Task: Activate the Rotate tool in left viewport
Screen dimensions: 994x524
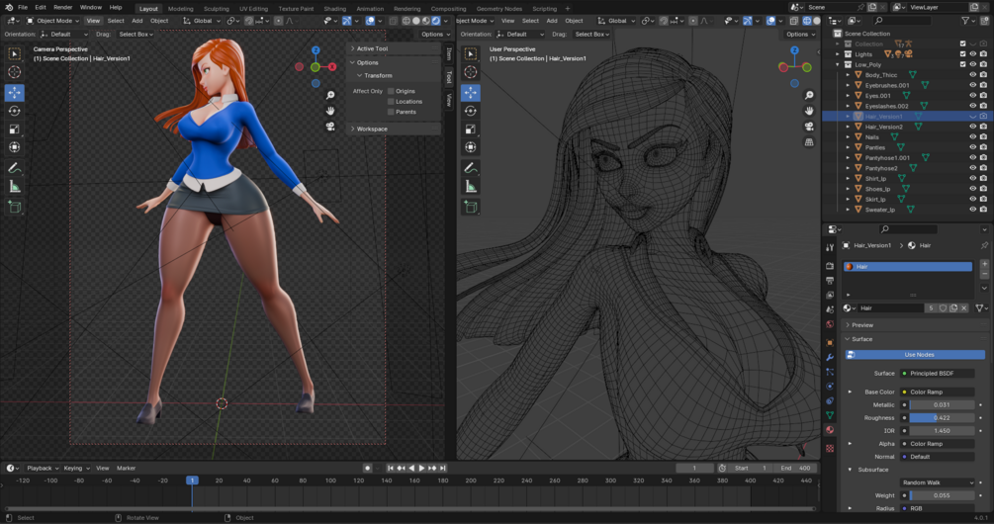Action: [14, 111]
